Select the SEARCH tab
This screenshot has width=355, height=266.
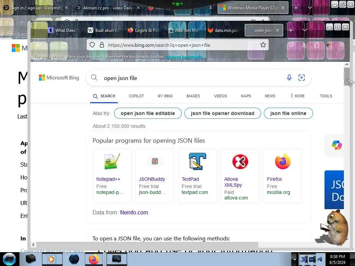pyautogui.click(x=104, y=96)
